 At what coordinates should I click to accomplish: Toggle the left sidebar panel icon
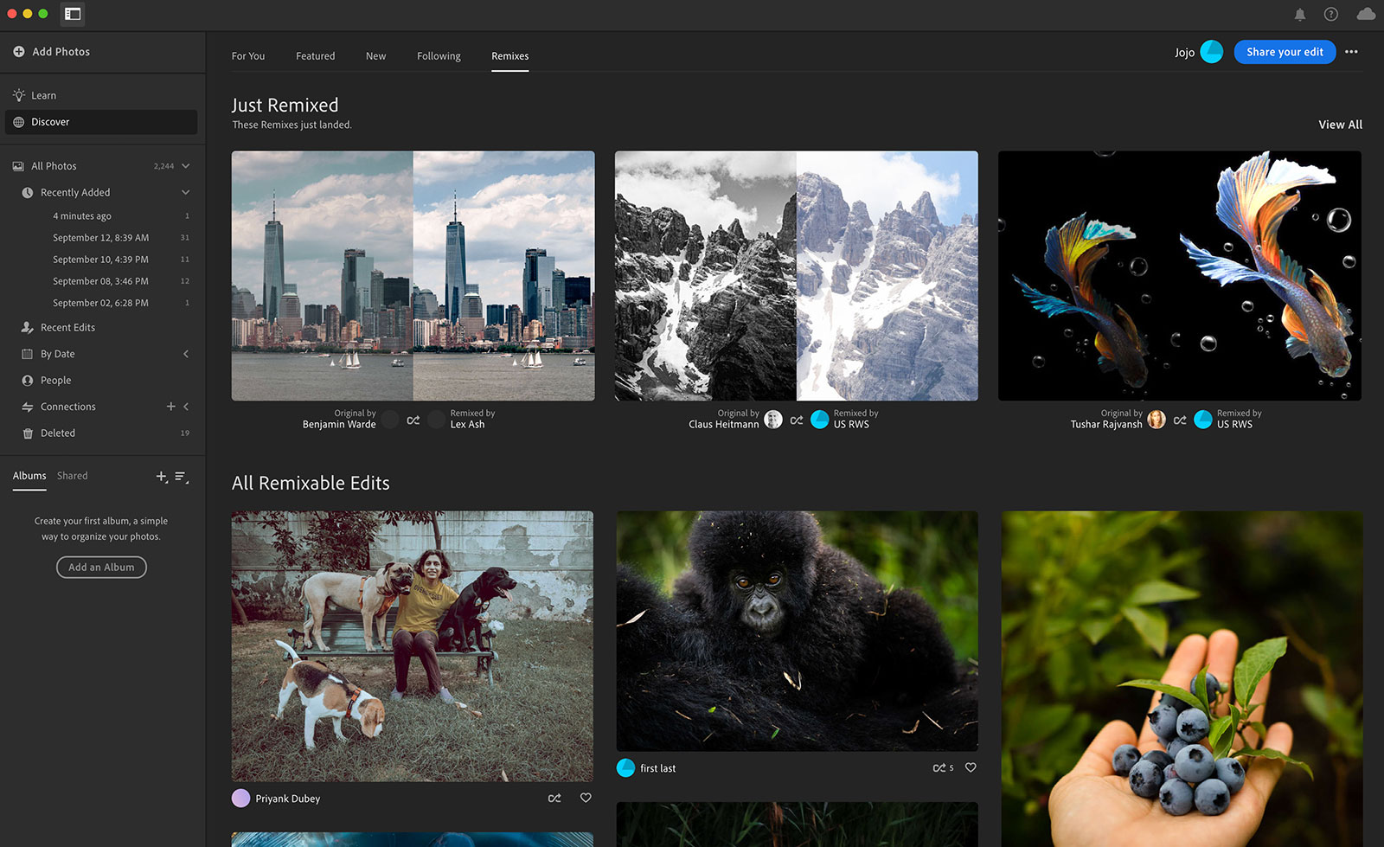[x=73, y=14]
